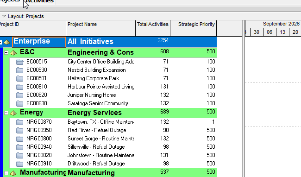Select Saratoga Senior Community project name
301x177 pixels.
tap(98, 103)
